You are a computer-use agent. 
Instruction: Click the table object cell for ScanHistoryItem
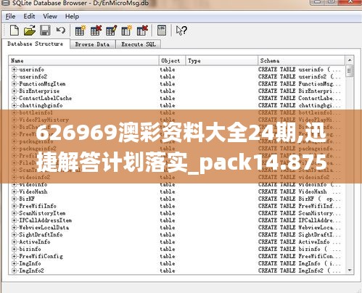coord(168,213)
